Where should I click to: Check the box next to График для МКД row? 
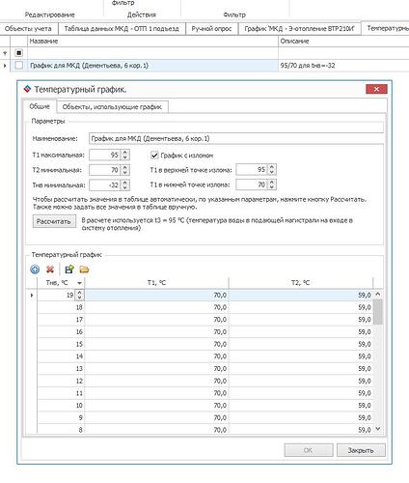click(x=19, y=66)
